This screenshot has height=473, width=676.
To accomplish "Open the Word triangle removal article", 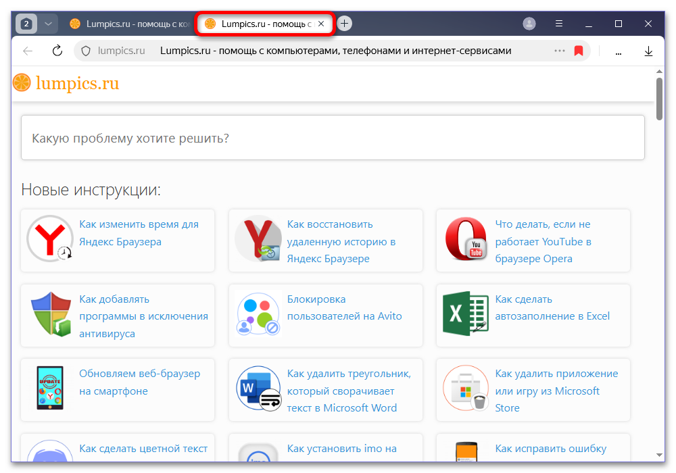I will point(349,391).
